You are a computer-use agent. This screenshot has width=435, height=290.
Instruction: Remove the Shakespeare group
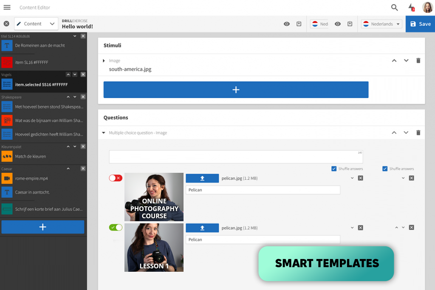(x=83, y=97)
